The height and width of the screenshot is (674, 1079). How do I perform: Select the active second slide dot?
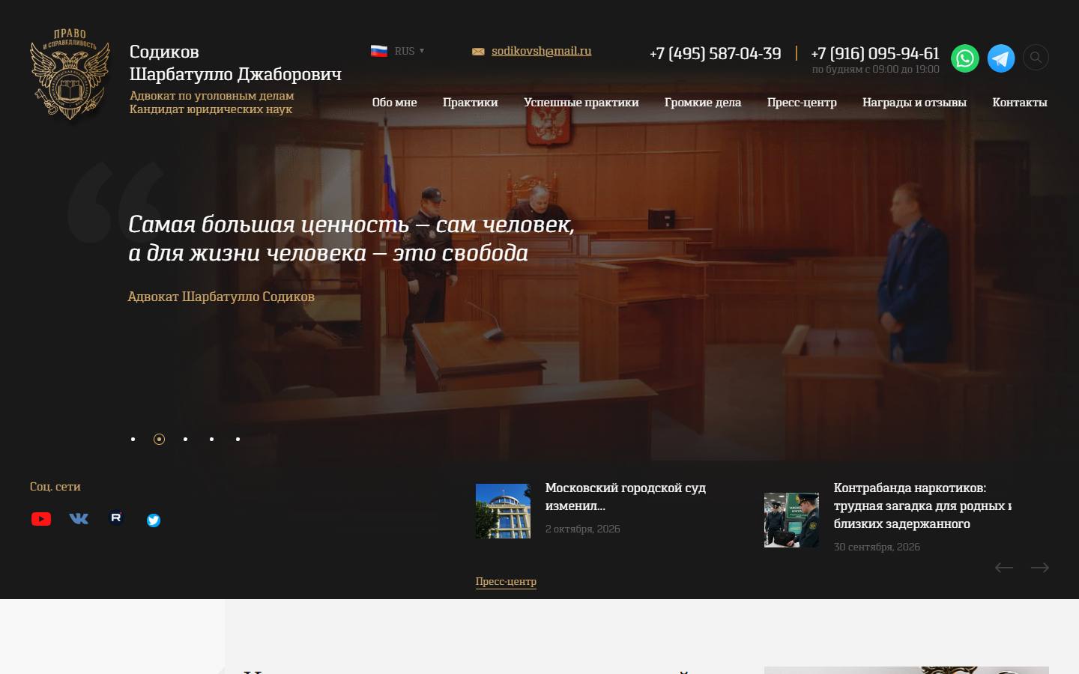pyautogui.click(x=159, y=439)
